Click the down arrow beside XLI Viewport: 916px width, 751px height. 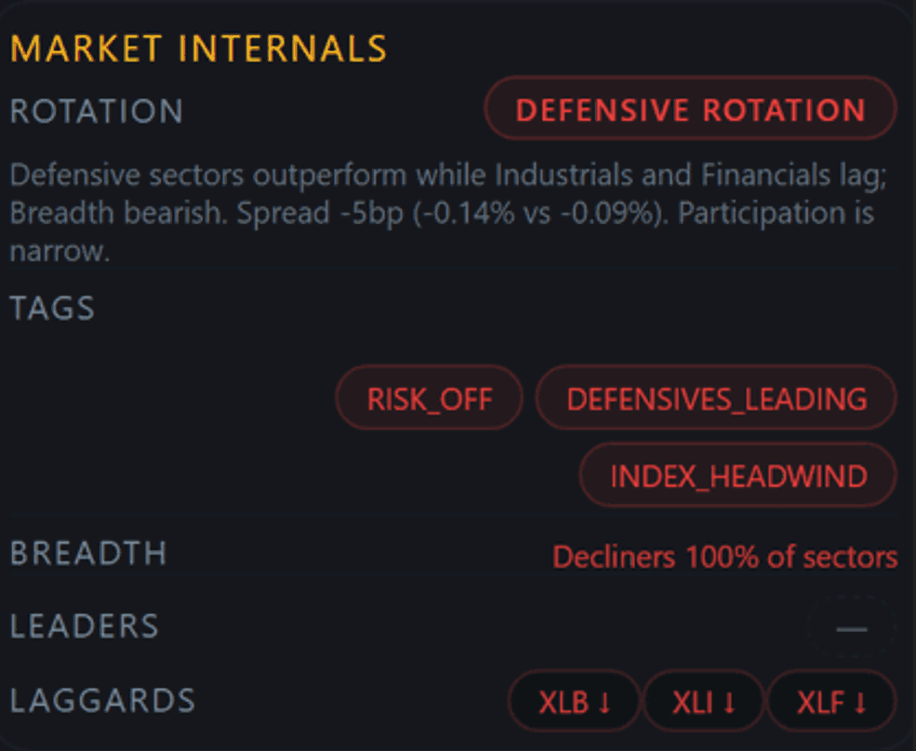pos(728,702)
